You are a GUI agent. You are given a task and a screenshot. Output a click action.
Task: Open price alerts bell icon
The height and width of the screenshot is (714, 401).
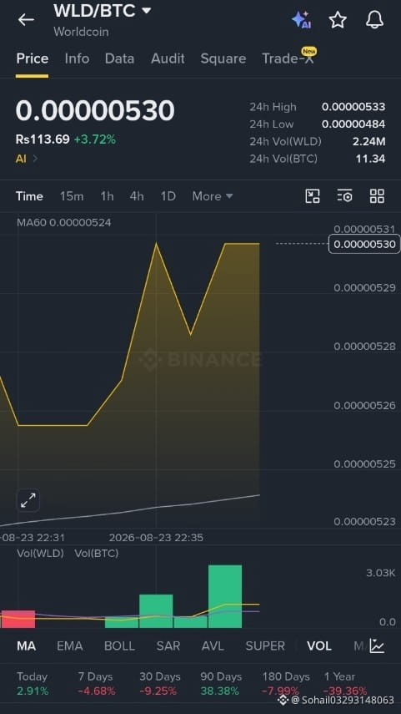374,19
